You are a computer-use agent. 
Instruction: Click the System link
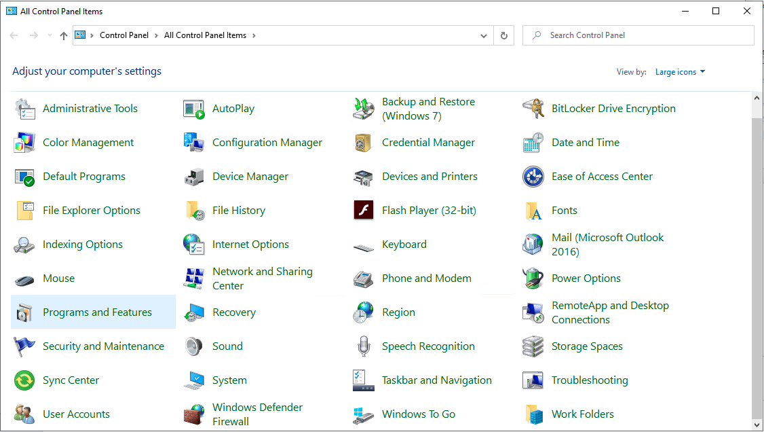coord(229,380)
